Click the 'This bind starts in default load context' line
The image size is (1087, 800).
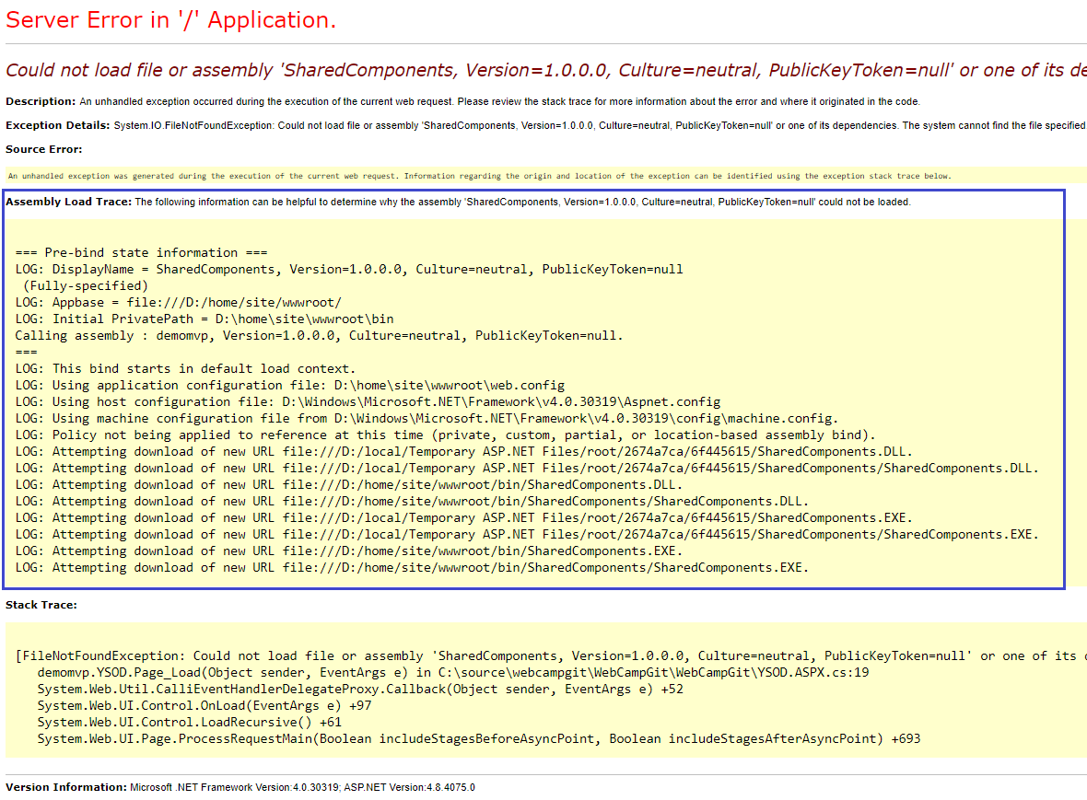point(185,368)
